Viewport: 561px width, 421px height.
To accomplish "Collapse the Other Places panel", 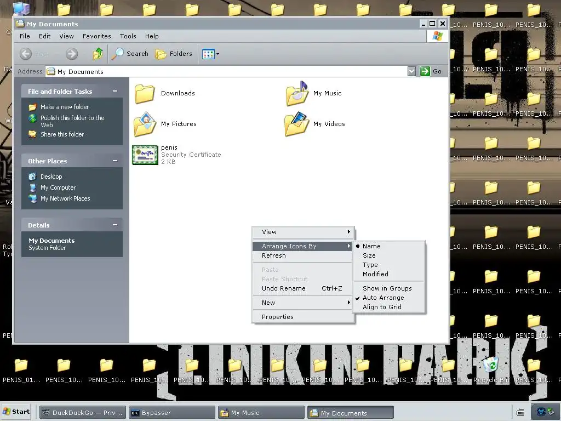I will pos(115,161).
